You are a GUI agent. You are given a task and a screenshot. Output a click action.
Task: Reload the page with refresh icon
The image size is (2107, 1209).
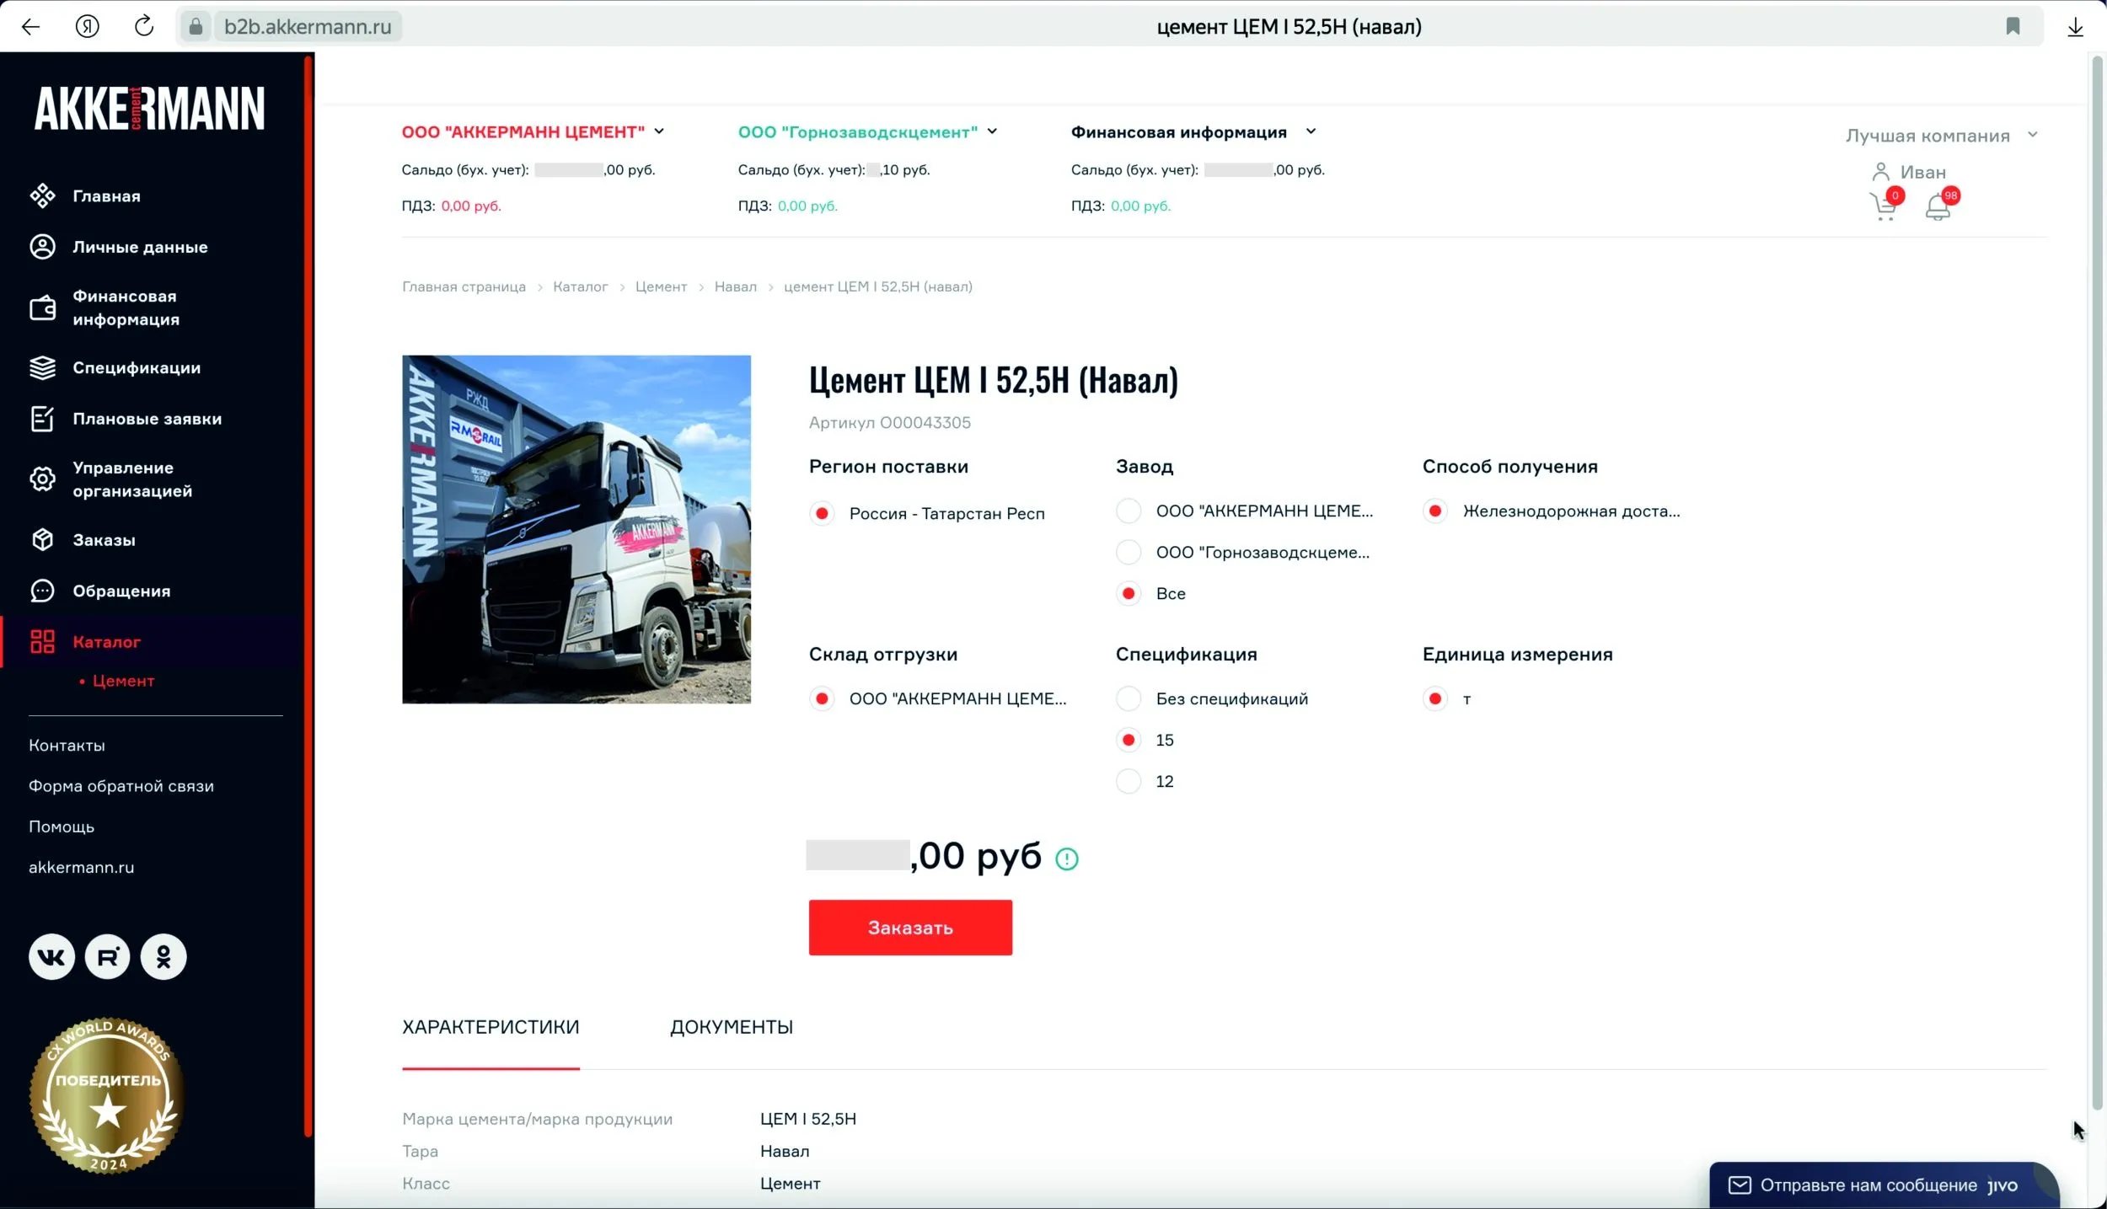(144, 27)
